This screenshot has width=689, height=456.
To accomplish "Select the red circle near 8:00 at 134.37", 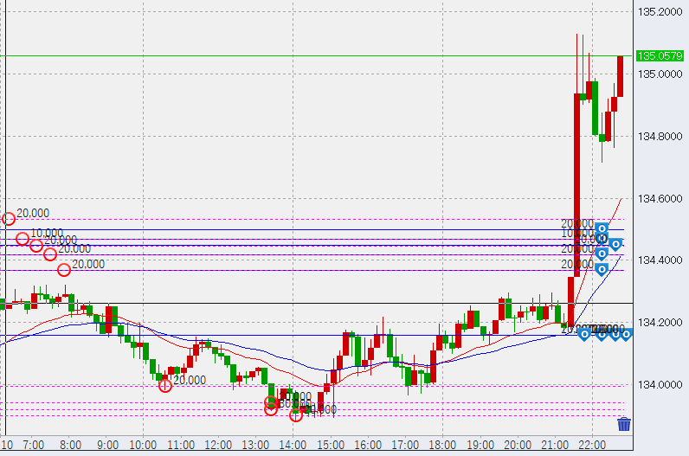I will coord(64,270).
